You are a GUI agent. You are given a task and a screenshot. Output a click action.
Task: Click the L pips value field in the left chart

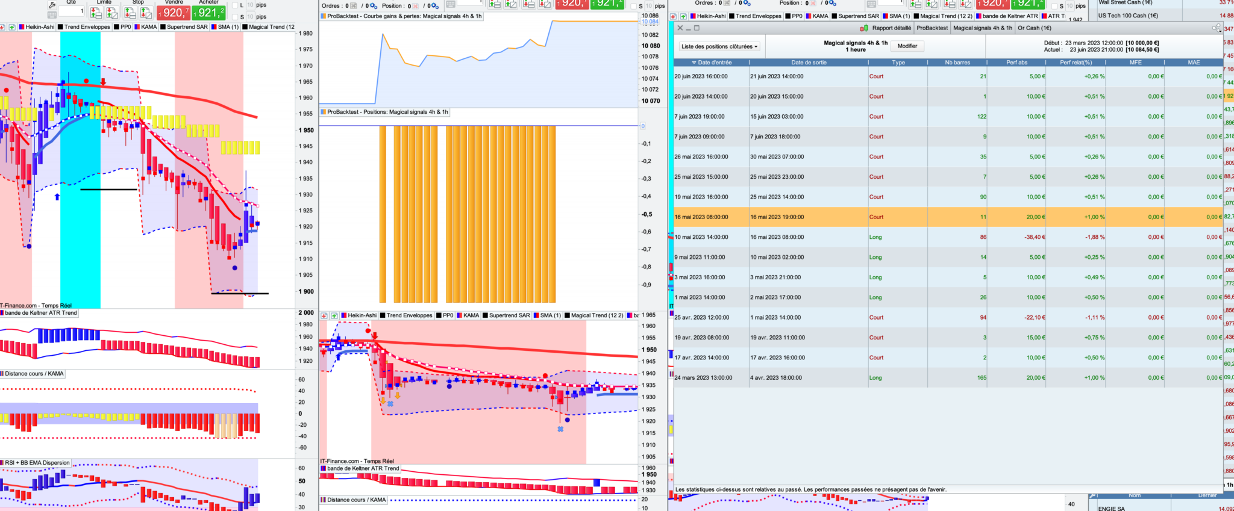click(x=251, y=5)
